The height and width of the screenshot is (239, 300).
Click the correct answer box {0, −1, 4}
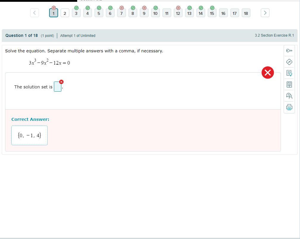pyautogui.click(x=29, y=135)
